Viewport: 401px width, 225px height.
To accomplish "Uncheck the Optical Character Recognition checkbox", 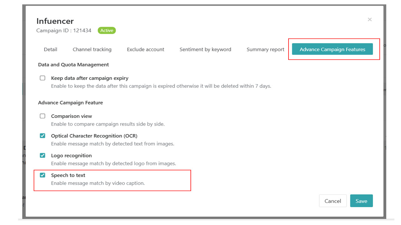I will coord(43,136).
